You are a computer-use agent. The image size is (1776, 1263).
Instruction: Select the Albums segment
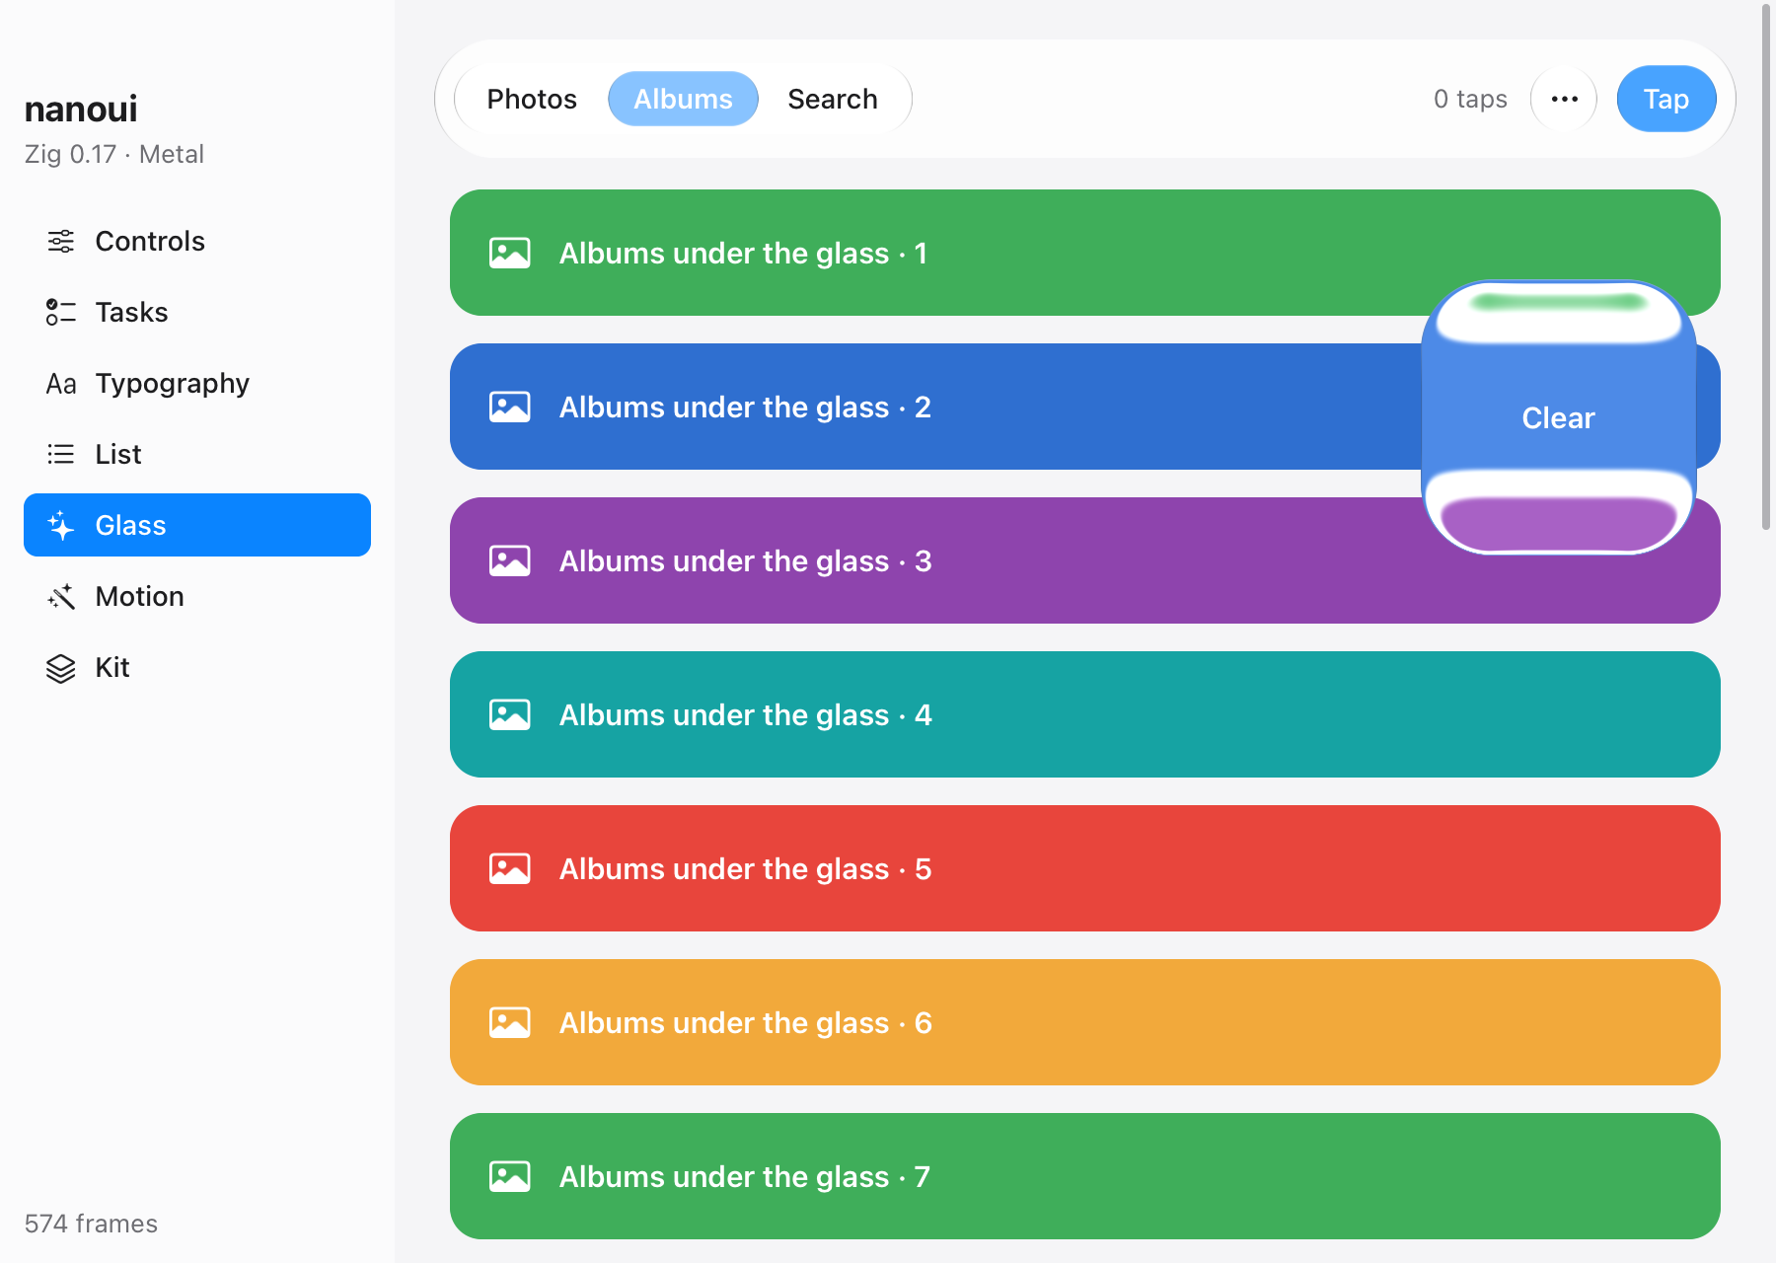click(683, 99)
